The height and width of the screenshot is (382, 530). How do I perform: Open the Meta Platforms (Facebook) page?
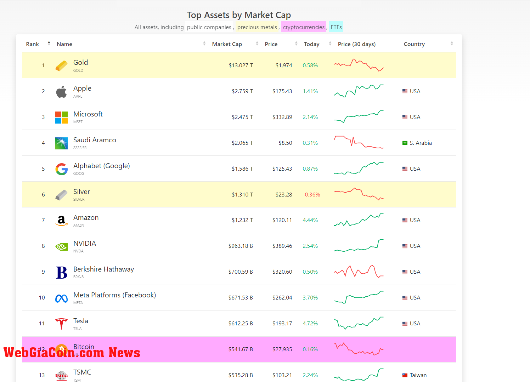pyautogui.click(x=114, y=295)
